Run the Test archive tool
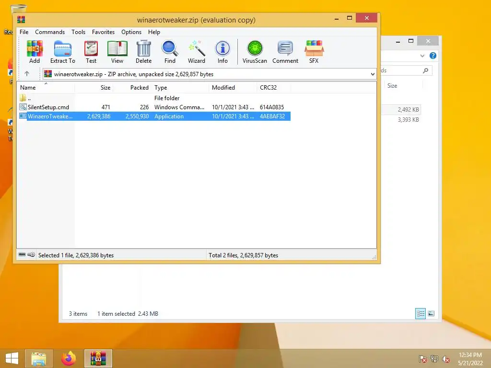The height and width of the screenshot is (368, 491). point(91,52)
